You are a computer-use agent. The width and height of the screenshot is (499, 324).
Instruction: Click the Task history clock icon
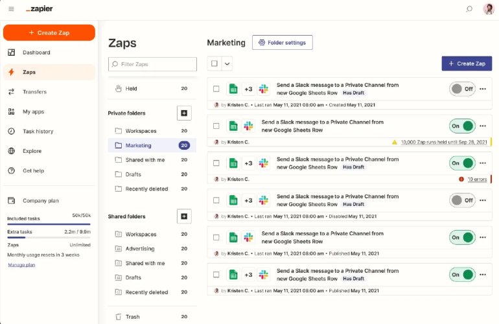(12, 132)
